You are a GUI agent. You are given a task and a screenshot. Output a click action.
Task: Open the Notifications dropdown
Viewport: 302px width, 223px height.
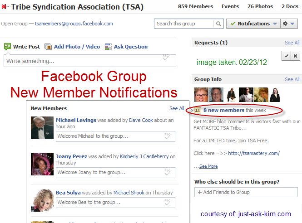click(253, 24)
